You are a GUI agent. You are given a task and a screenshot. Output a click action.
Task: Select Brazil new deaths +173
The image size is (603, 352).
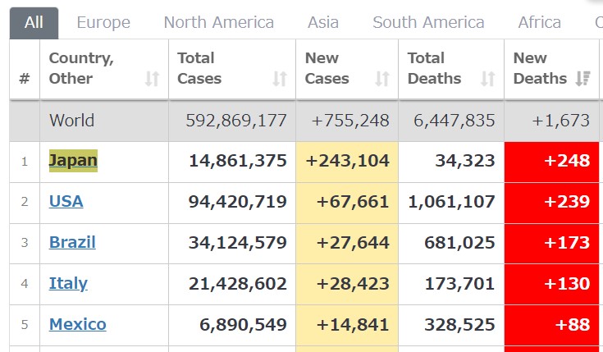coord(567,243)
